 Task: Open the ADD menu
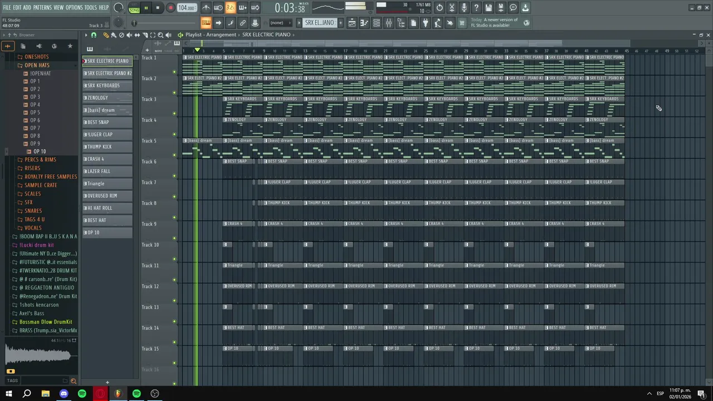click(x=27, y=7)
